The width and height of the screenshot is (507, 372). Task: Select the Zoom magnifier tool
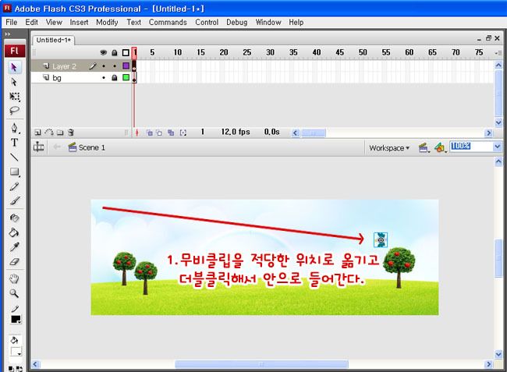coord(14,293)
